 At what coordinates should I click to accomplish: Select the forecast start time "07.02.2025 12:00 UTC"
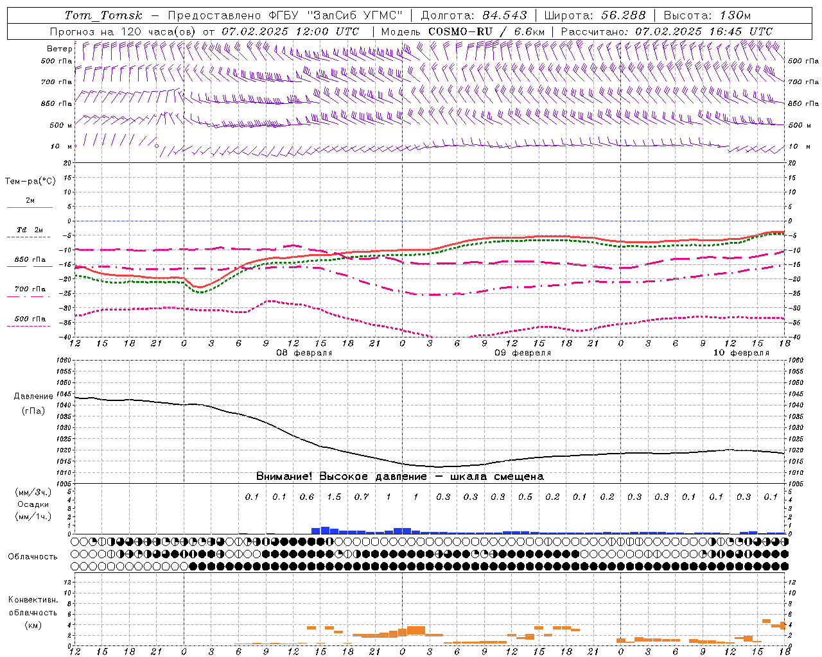[x=290, y=31]
